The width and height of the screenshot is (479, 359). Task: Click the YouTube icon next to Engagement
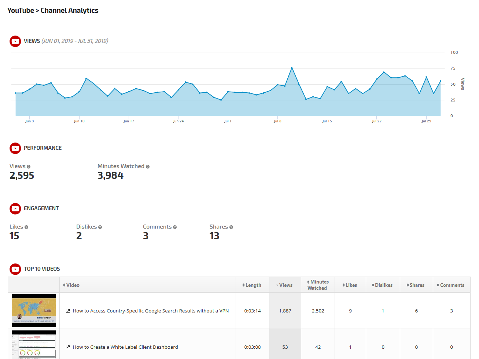tap(15, 209)
